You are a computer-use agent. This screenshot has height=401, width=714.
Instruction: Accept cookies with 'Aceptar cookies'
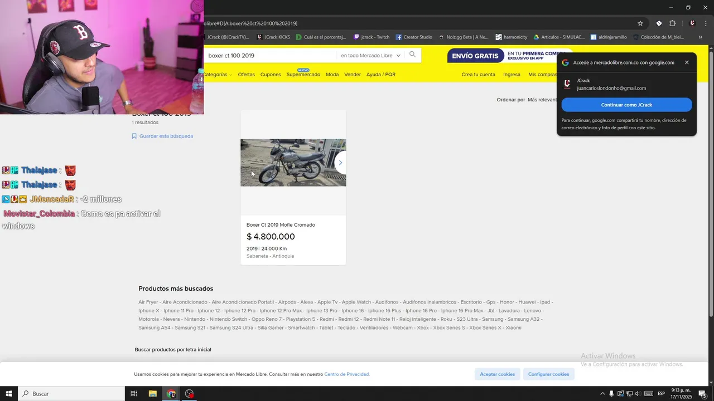[x=498, y=374]
